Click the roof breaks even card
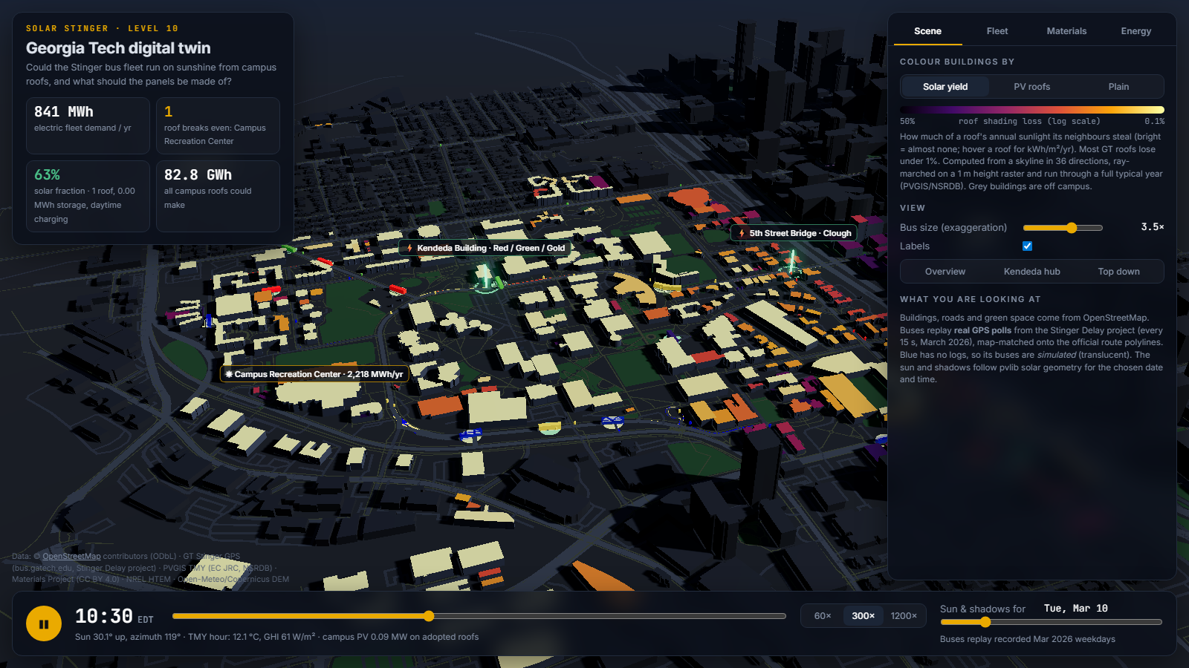 point(218,125)
